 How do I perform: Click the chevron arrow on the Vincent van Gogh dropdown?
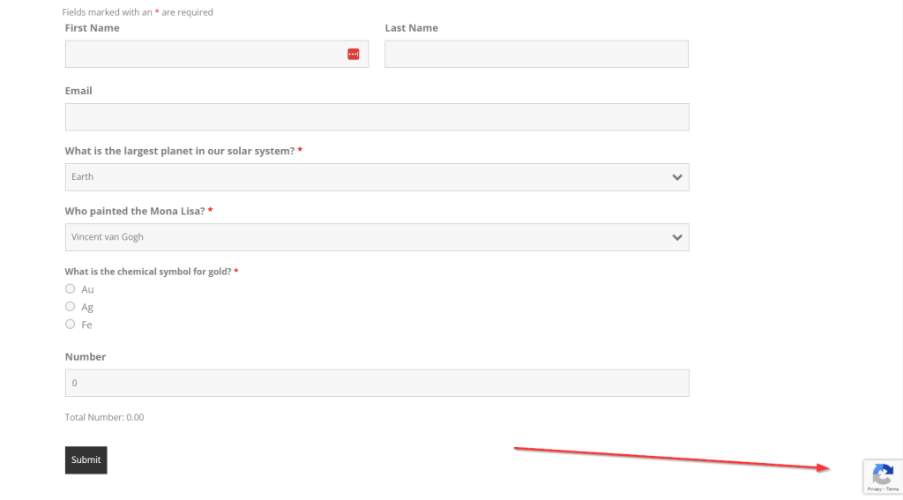(676, 237)
